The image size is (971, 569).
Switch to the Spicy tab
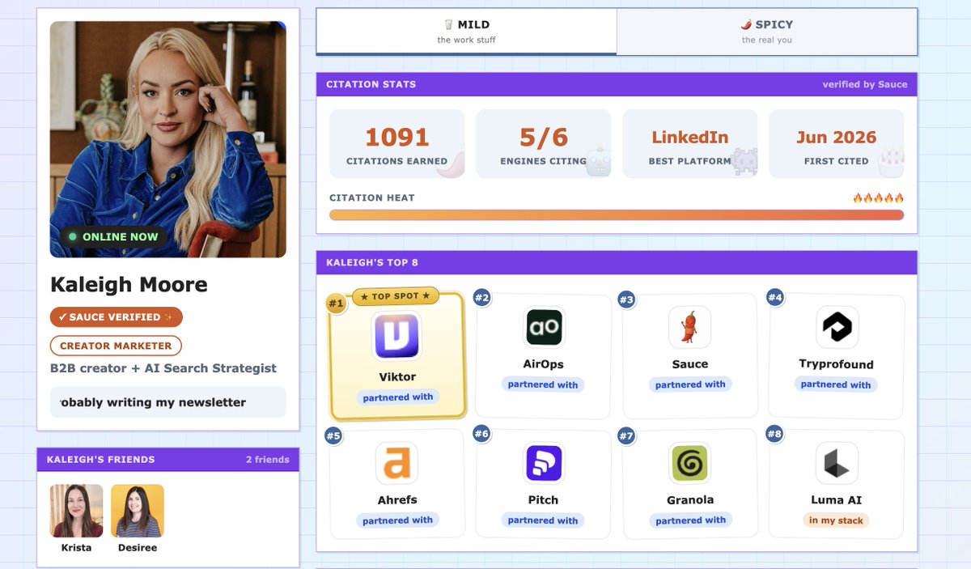pyautogui.click(x=767, y=32)
